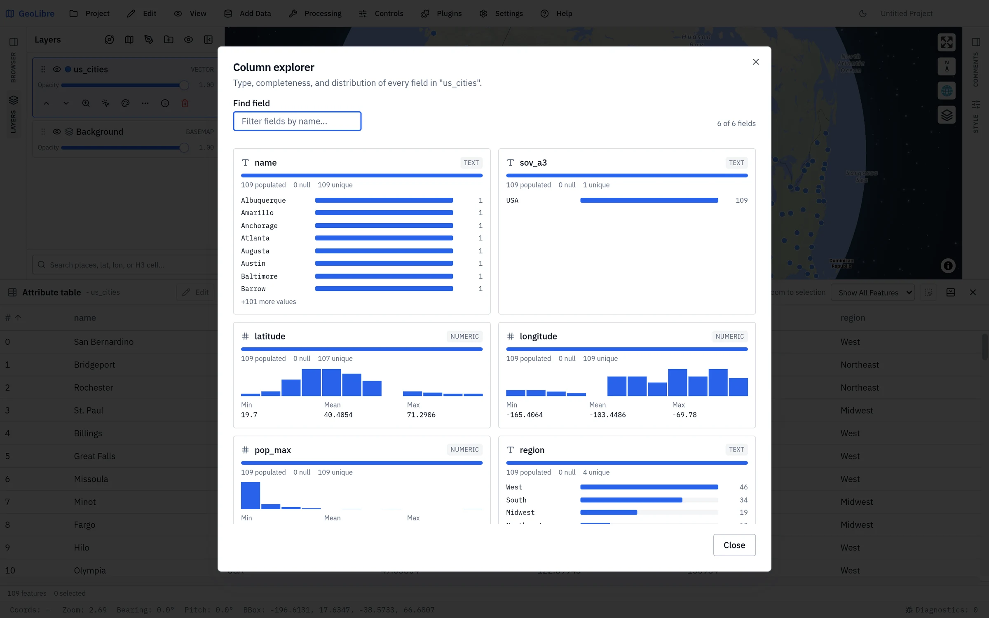
Task: Open the View menu
Action: pyautogui.click(x=190, y=13)
